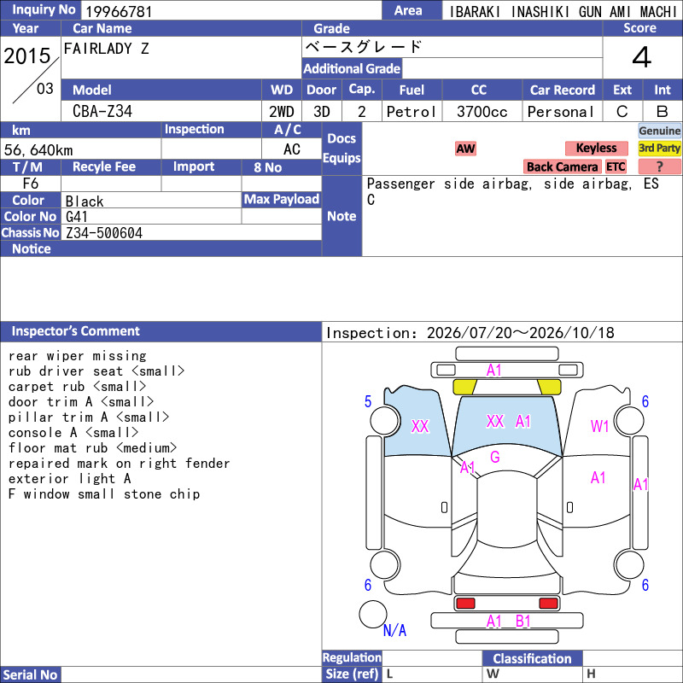Click the ETC equipment badge
The width and height of the screenshot is (683, 683).
pyautogui.click(x=616, y=166)
